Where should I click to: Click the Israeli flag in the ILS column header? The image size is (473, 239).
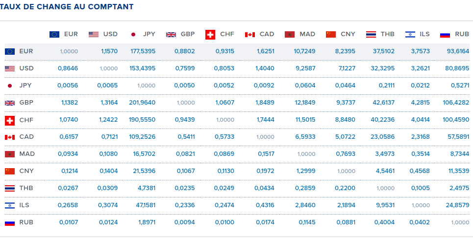click(x=410, y=34)
